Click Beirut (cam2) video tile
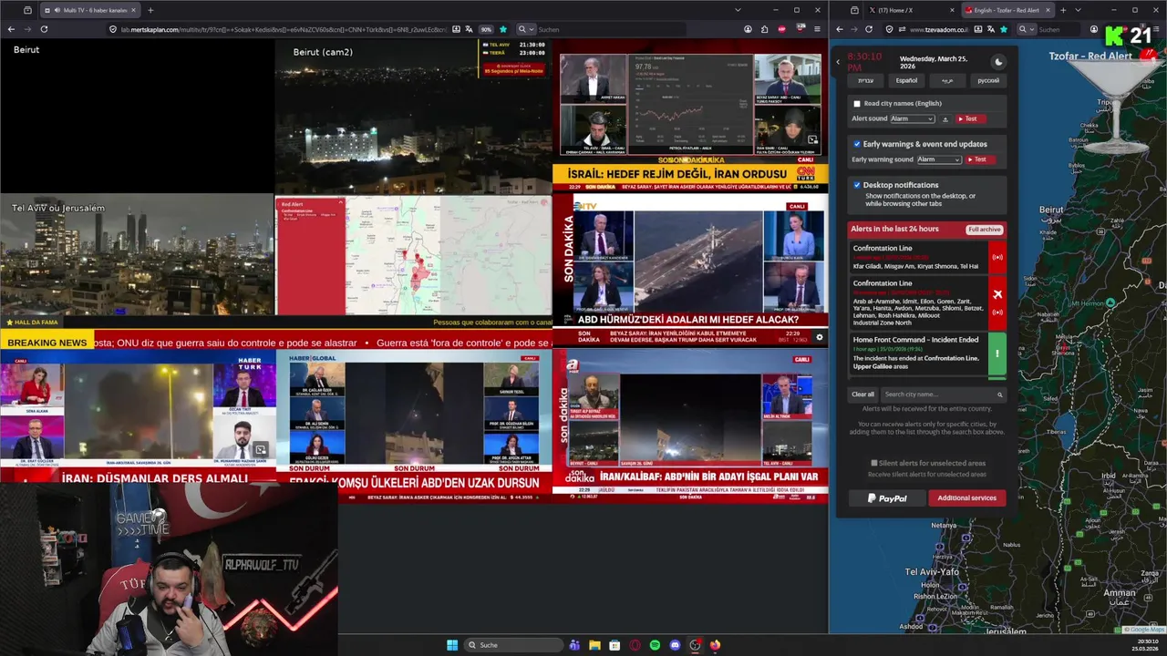Screen dimensions: 1167x656 click(x=413, y=117)
